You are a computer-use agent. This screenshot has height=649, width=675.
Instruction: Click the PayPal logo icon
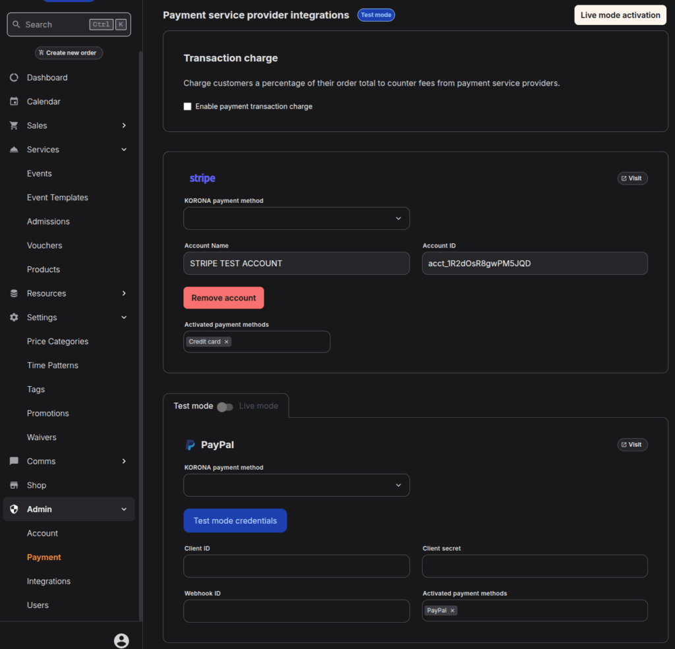pyautogui.click(x=191, y=445)
